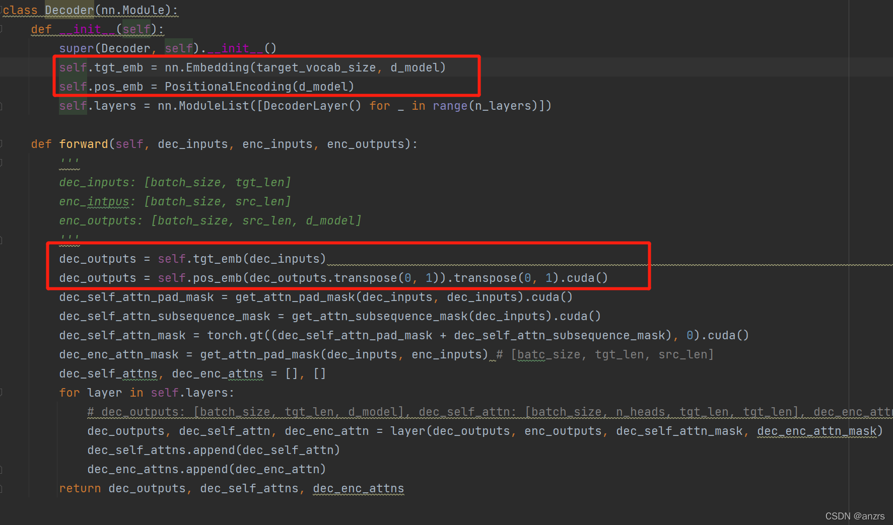This screenshot has width=893, height=525.
Task: Click the torch.gt mask computation line
Action: coord(403,335)
